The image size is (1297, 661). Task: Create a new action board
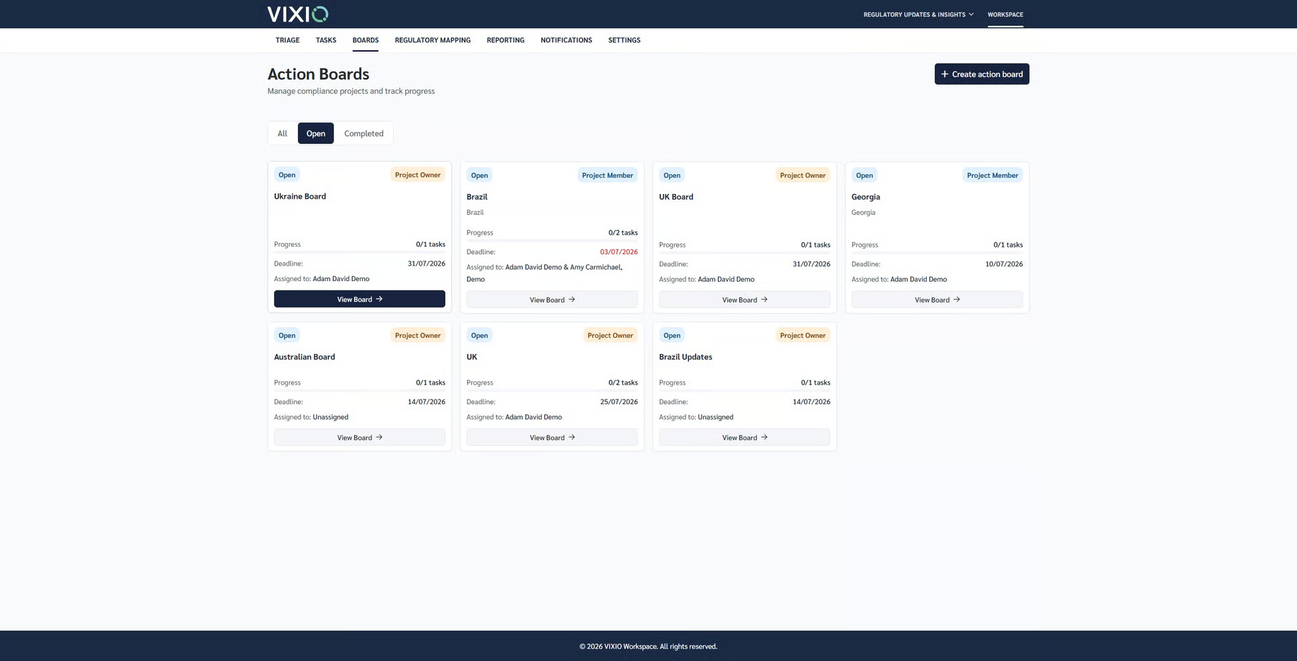tap(982, 74)
